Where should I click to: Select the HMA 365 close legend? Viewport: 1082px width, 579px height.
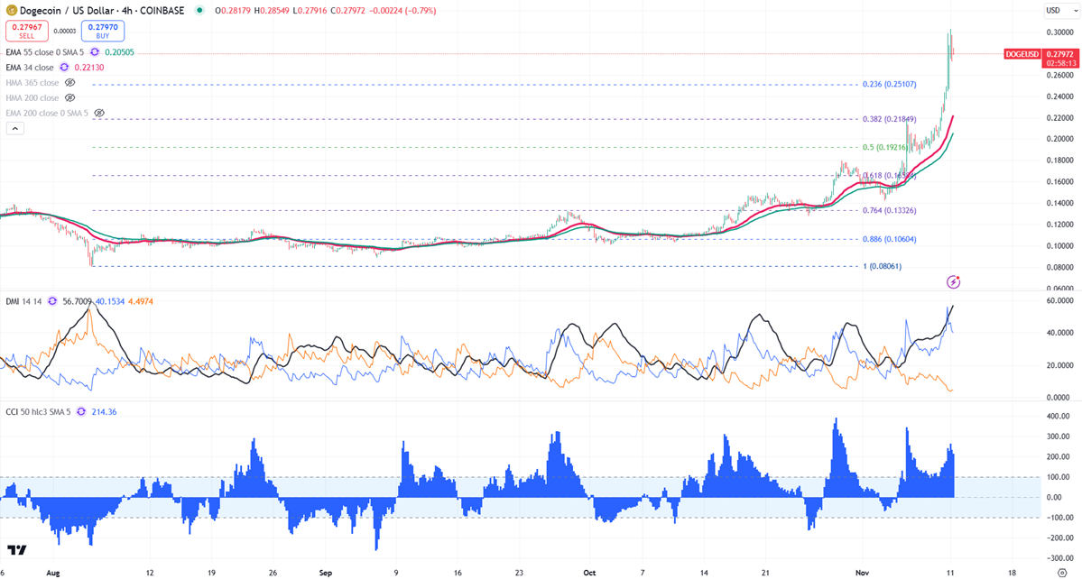(x=32, y=83)
